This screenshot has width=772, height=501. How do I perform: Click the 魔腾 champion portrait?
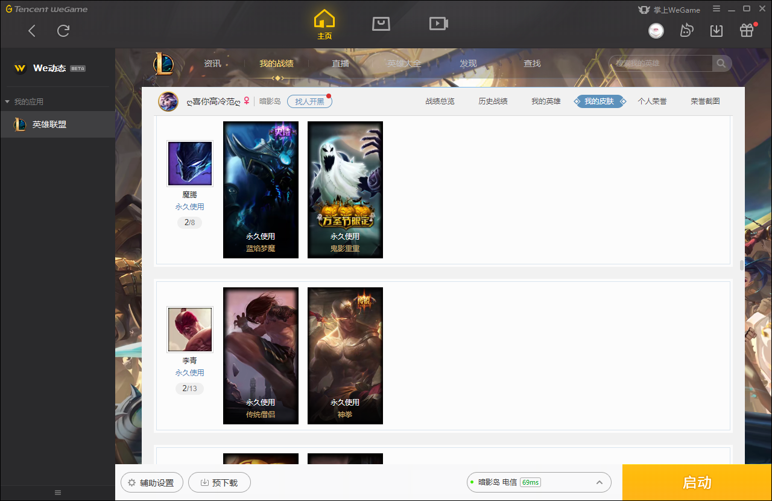tap(190, 164)
